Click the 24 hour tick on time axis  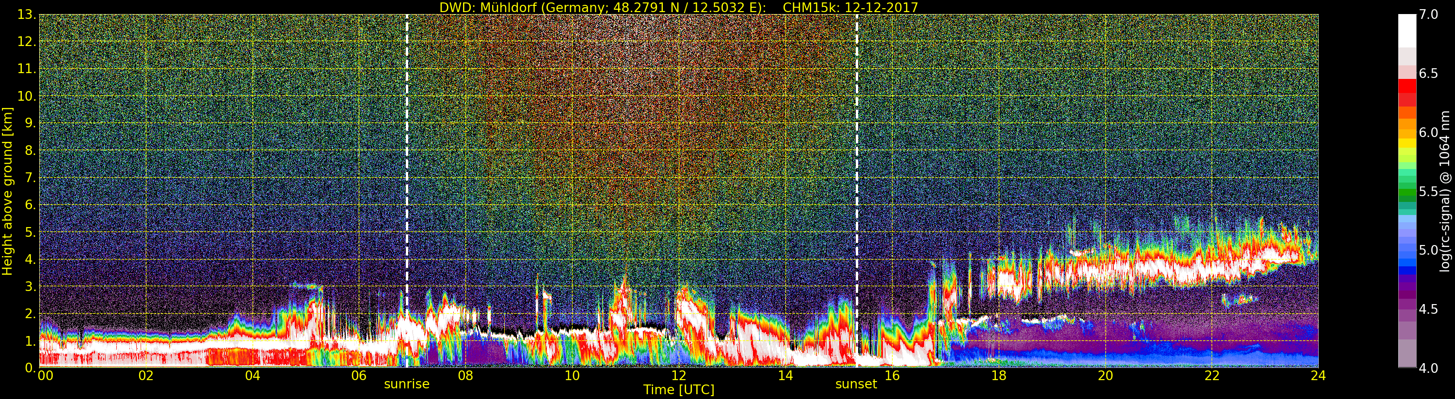pyautogui.click(x=1318, y=376)
